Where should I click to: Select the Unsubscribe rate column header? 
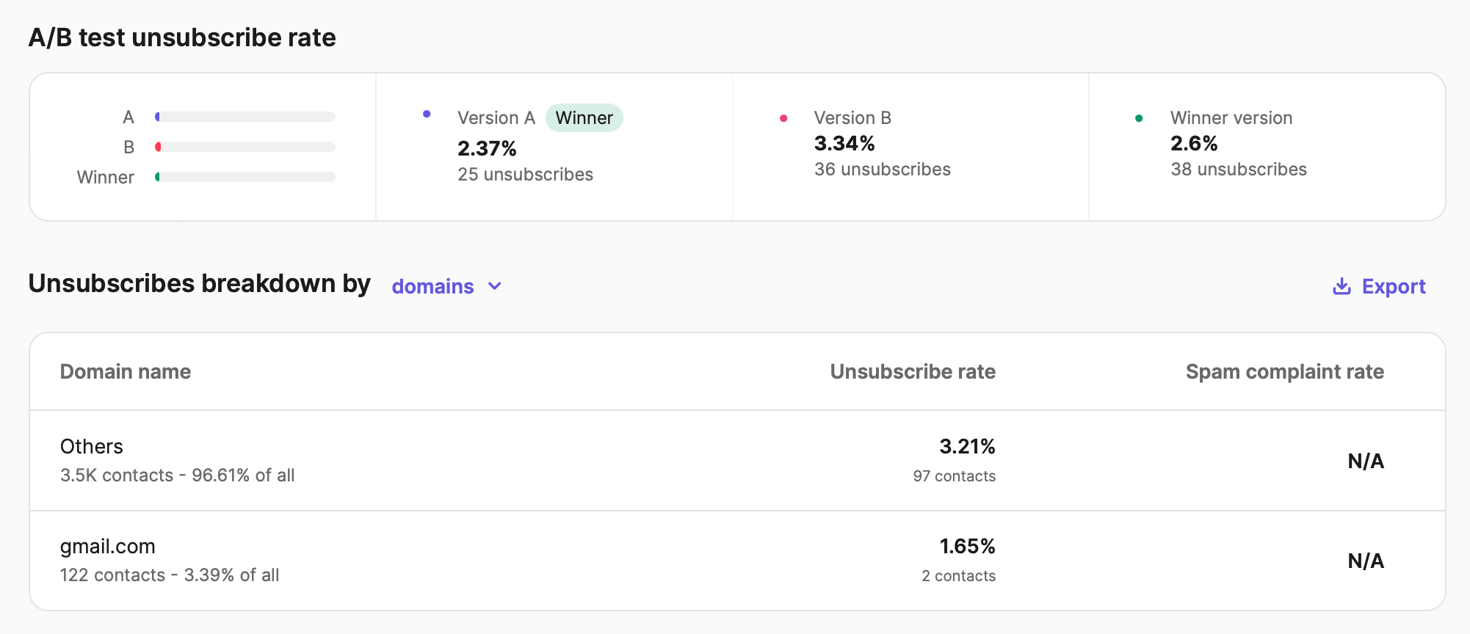click(912, 372)
